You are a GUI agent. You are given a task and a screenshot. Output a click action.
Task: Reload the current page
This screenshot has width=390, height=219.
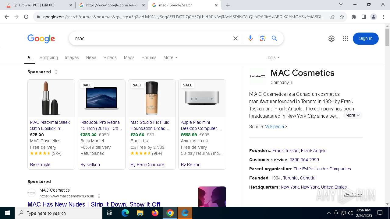tap(26, 17)
